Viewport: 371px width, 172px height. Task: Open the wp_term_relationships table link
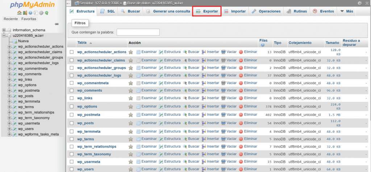point(97,146)
